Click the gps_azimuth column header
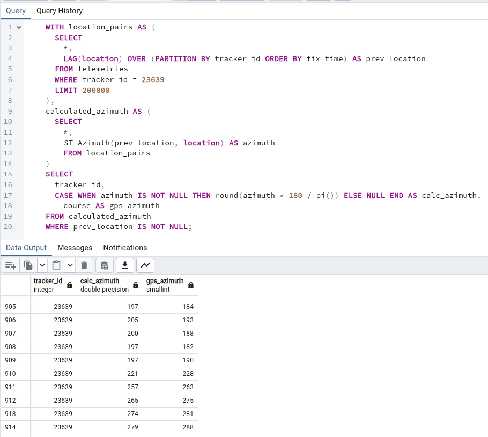 (171, 285)
